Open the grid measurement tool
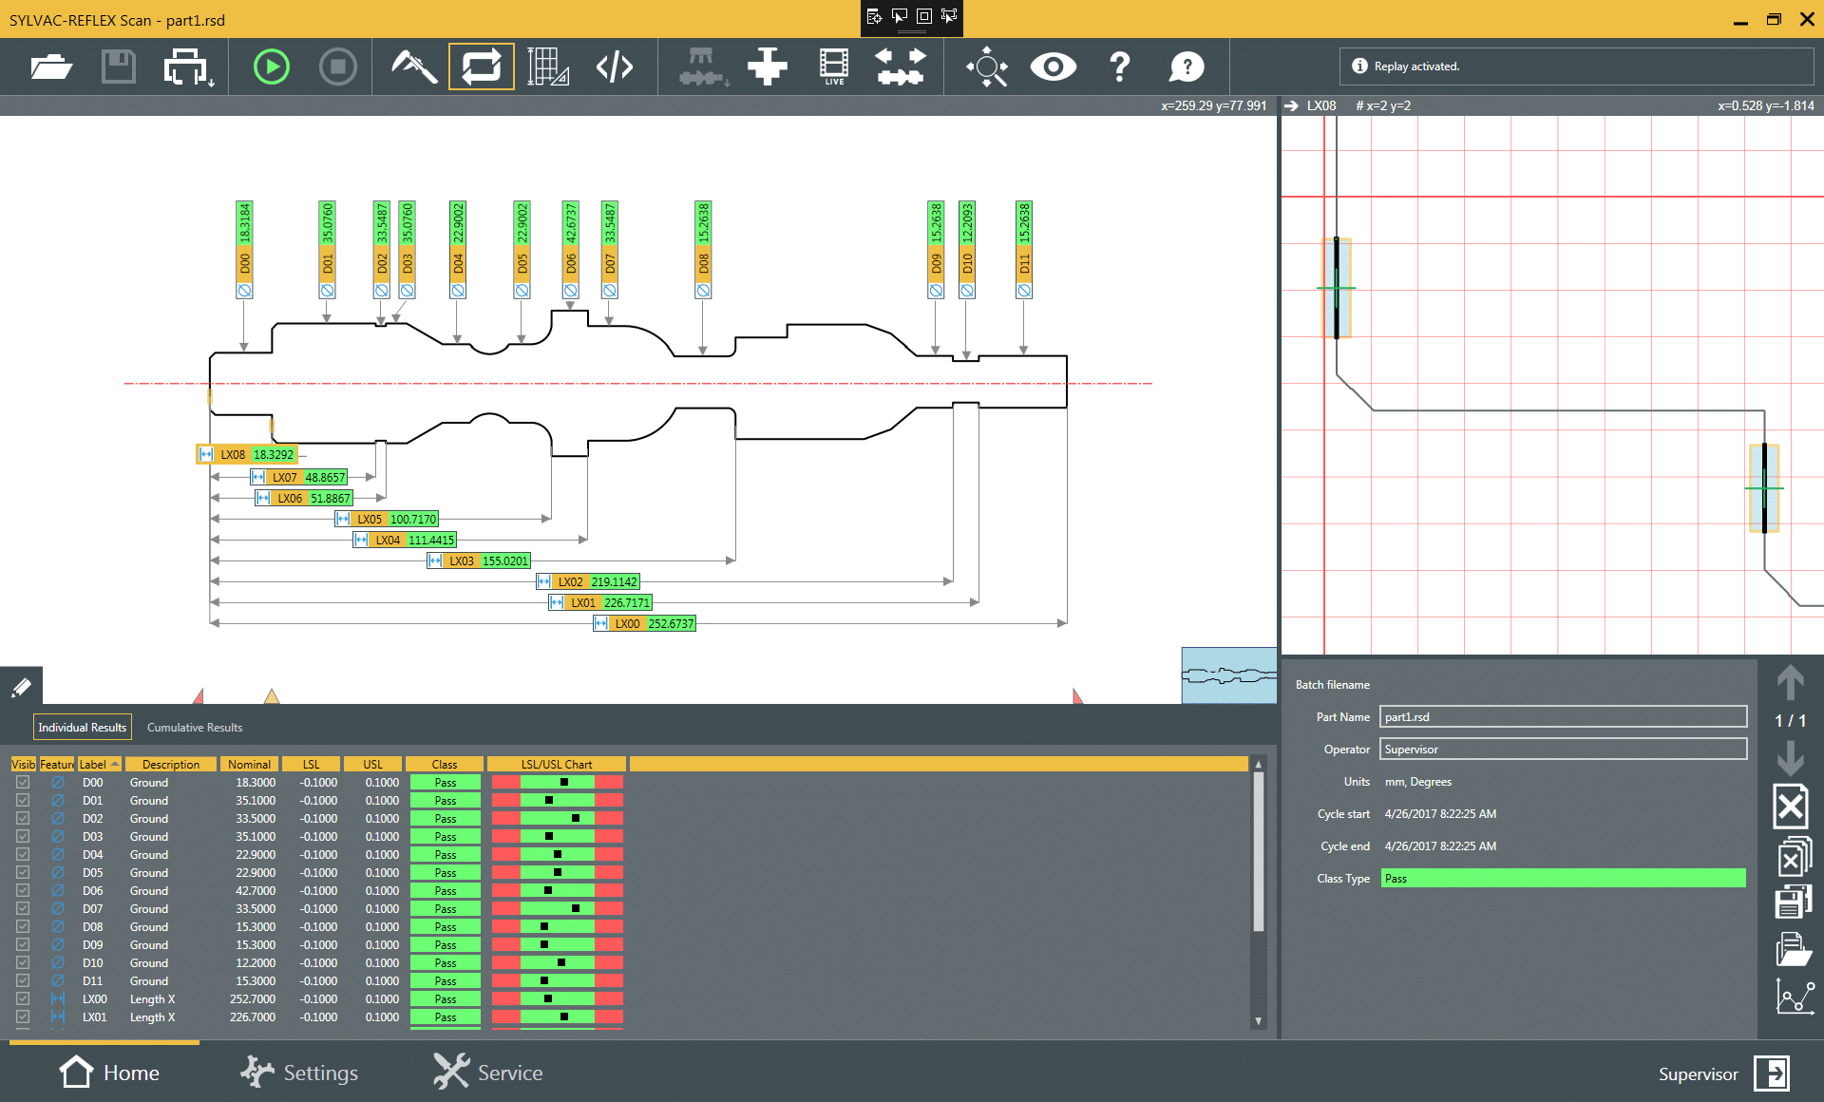The image size is (1824, 1102). (548, 67)
